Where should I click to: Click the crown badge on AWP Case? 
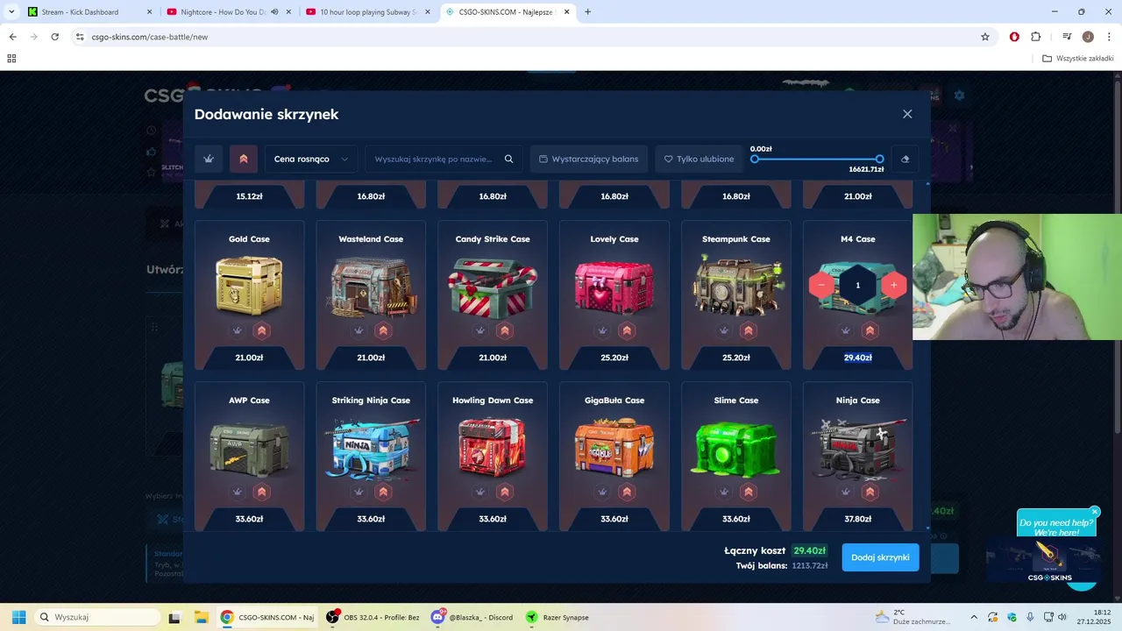pos(237,492)
